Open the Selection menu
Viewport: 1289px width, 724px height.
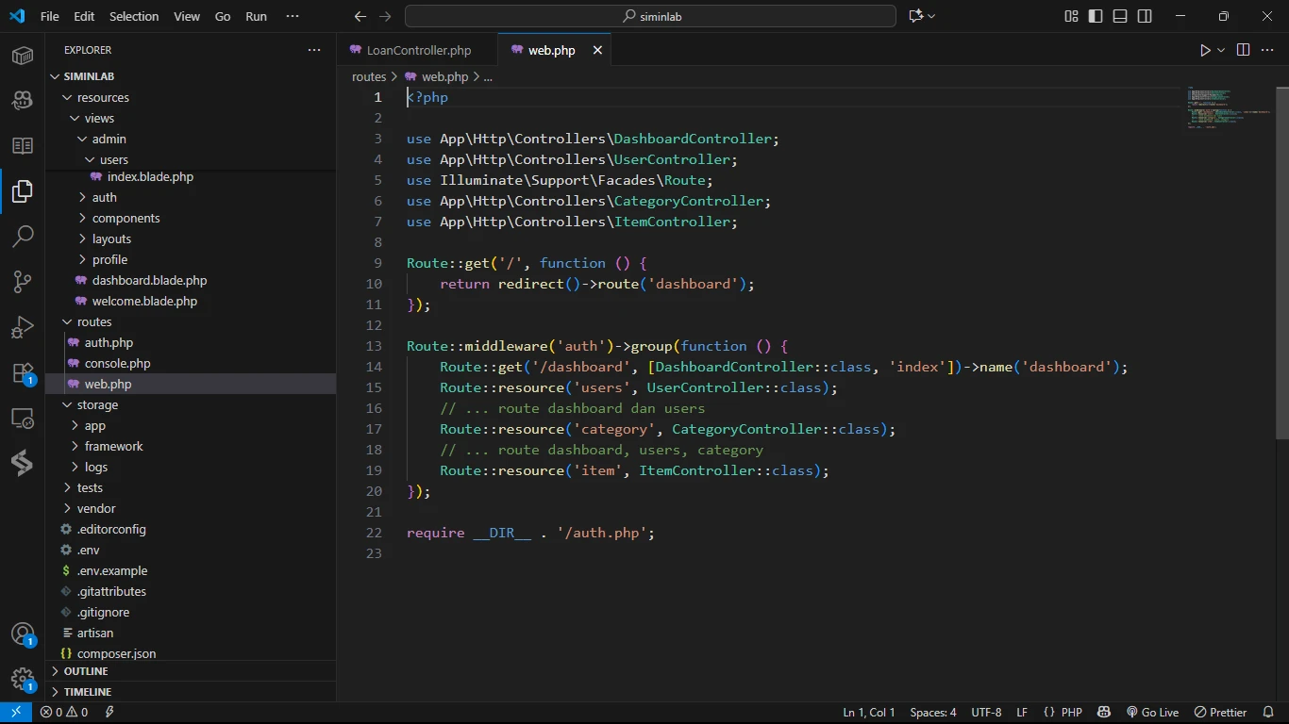coord(134,16)
